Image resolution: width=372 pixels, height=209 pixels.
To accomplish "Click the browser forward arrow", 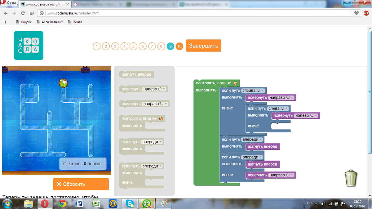I will (14, 13).
